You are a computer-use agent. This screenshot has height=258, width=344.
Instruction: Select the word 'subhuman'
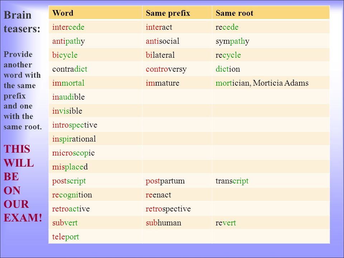pos(163,223)
